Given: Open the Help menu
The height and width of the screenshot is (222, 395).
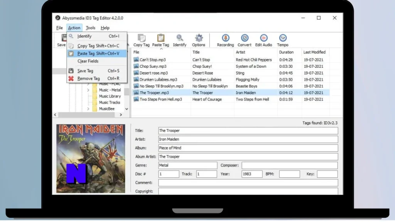Looking at the screenshot, I should tap(105, 28).
